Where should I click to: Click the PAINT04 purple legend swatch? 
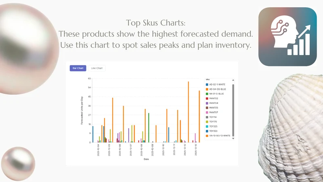coord(207,103)
